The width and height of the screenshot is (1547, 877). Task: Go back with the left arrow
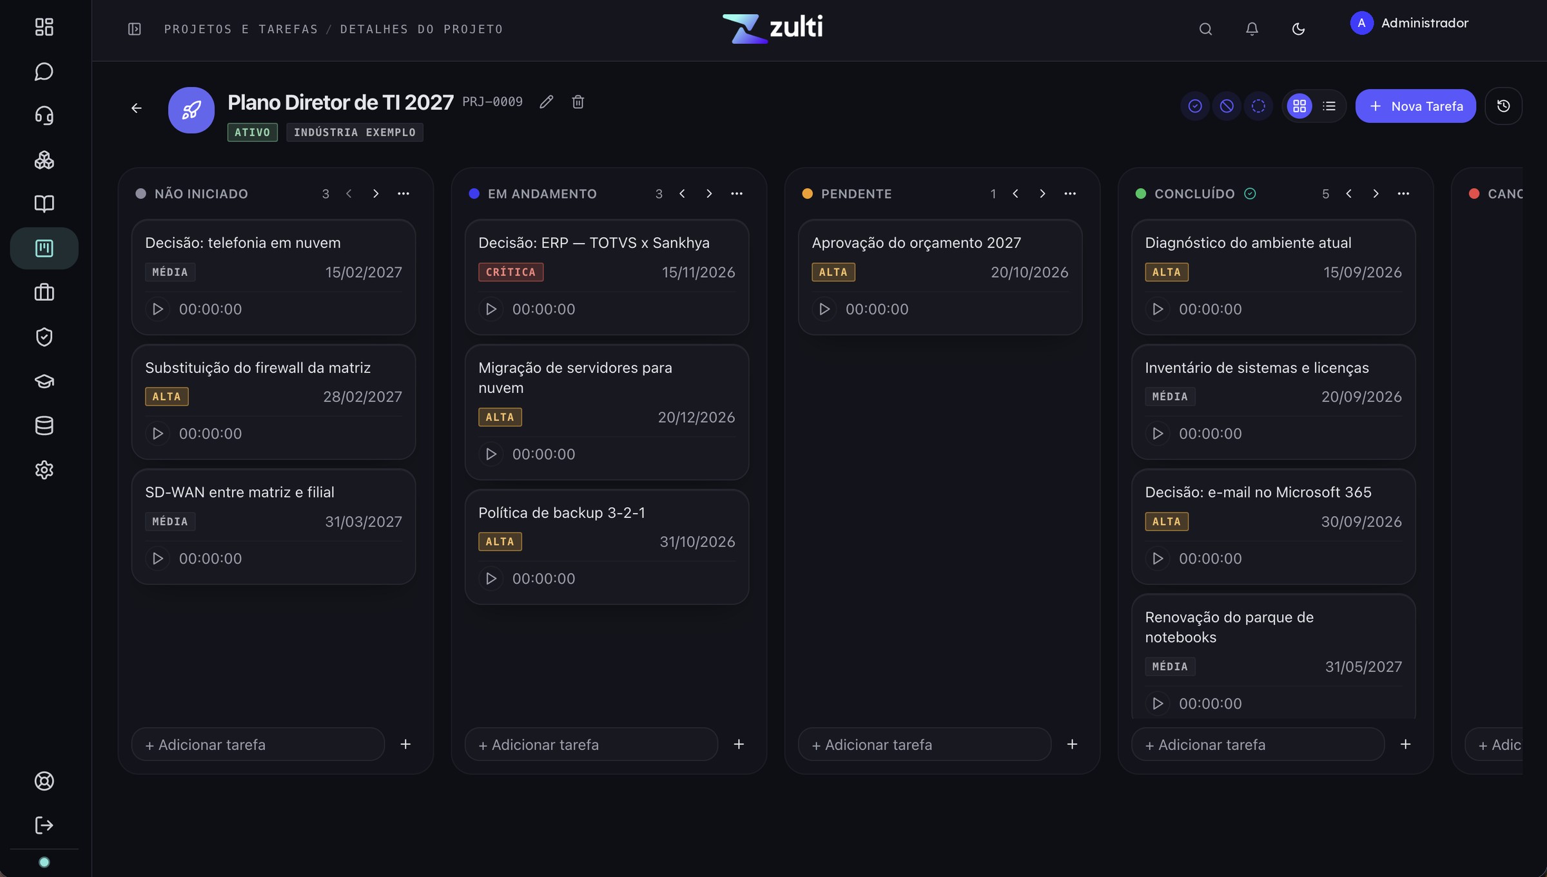click(137, 108)
